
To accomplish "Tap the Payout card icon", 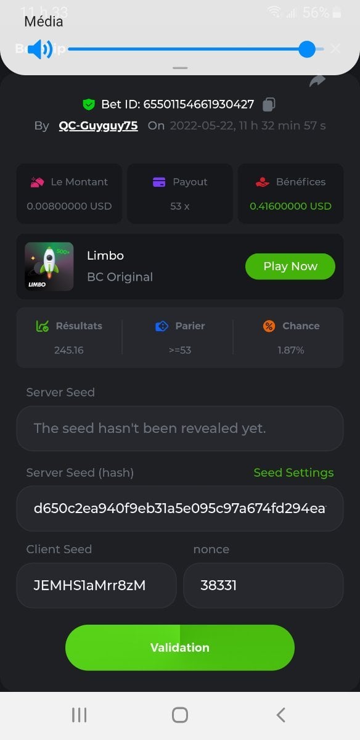I will point(159,182).
